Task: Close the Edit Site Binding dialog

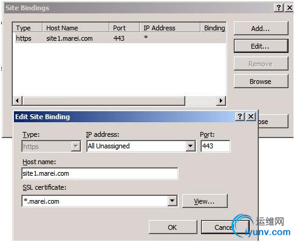Action: coord(251,117)
